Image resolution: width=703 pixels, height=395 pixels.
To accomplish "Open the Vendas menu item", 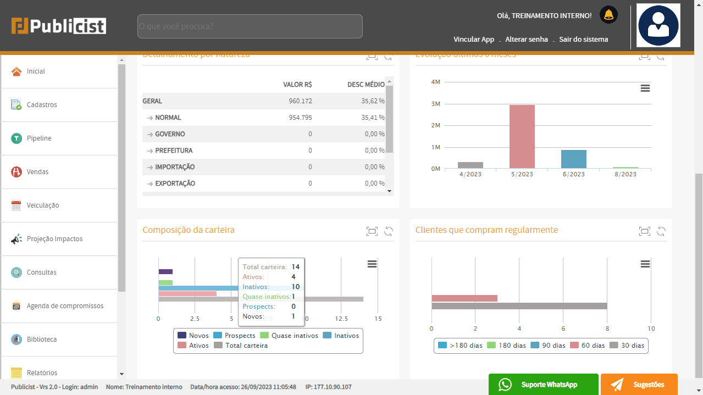I will pos(37,172).
